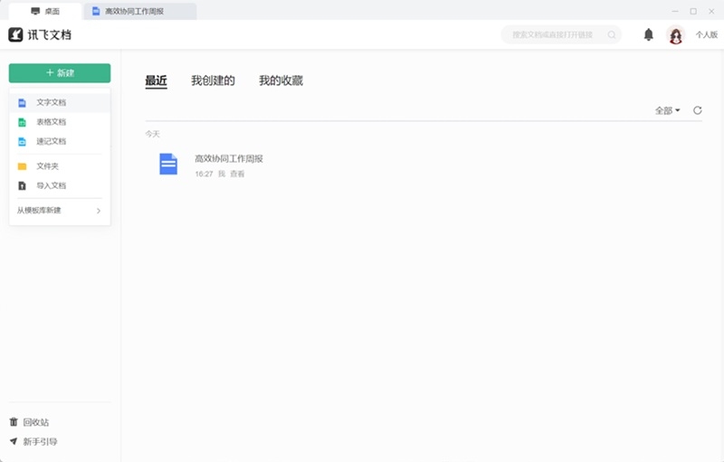Click the search magnifier icon
Image resolution: width=724 pixels, height=462 pixels.
coord(612,35)
